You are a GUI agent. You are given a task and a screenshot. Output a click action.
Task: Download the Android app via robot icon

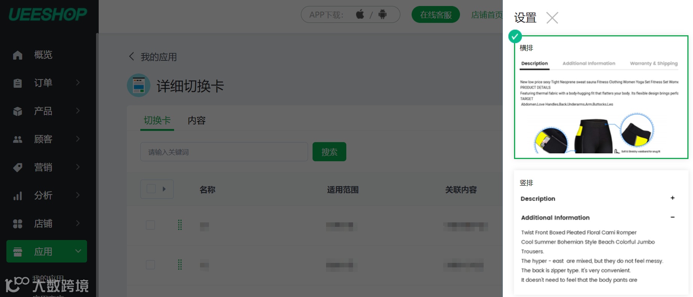pos(382,15)
